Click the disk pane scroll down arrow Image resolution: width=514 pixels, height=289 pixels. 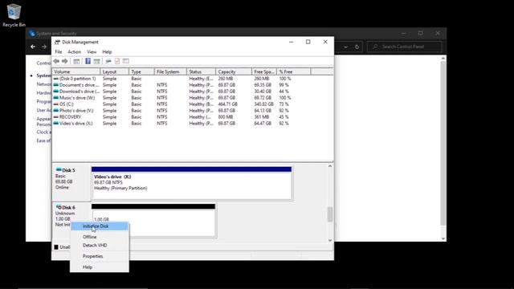pyautogui.click(x=330, y=240)
